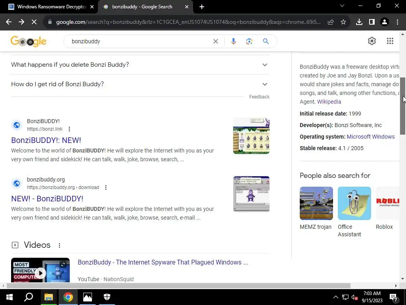Open options for bonzi.link result
The width and height of the screenshot is (406, 305).
pyautogui.click(x=69, y=129)
